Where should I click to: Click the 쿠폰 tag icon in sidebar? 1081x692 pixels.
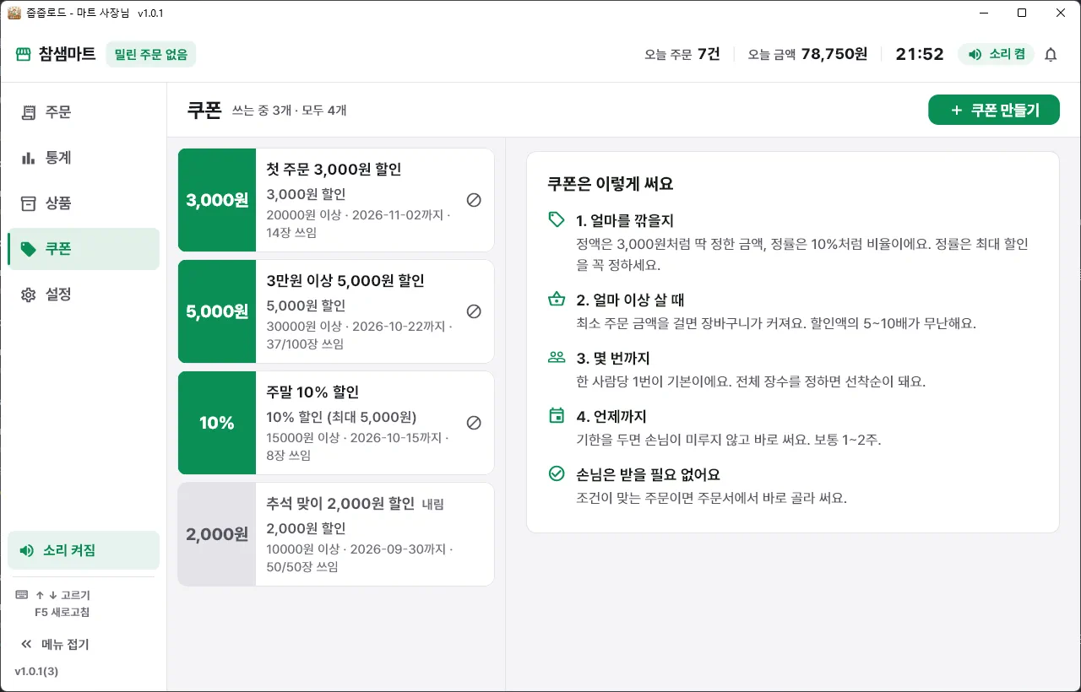click(29, 249)
